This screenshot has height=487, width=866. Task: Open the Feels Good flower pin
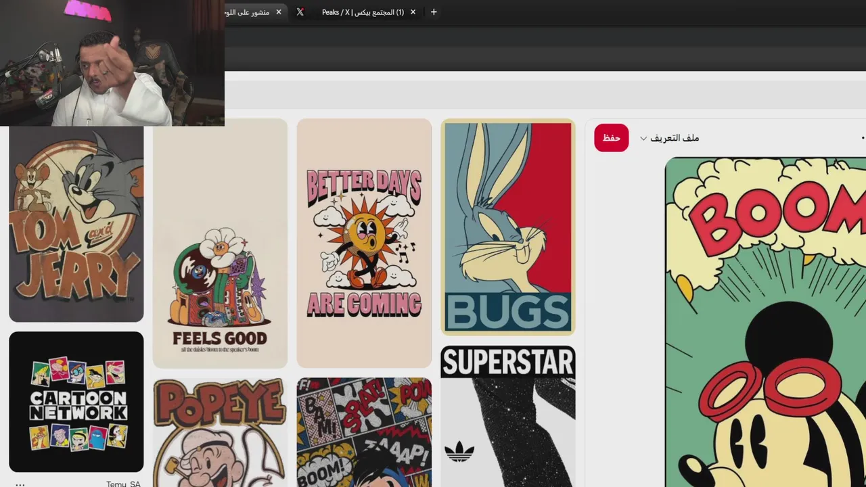click(x=220, y=243)
